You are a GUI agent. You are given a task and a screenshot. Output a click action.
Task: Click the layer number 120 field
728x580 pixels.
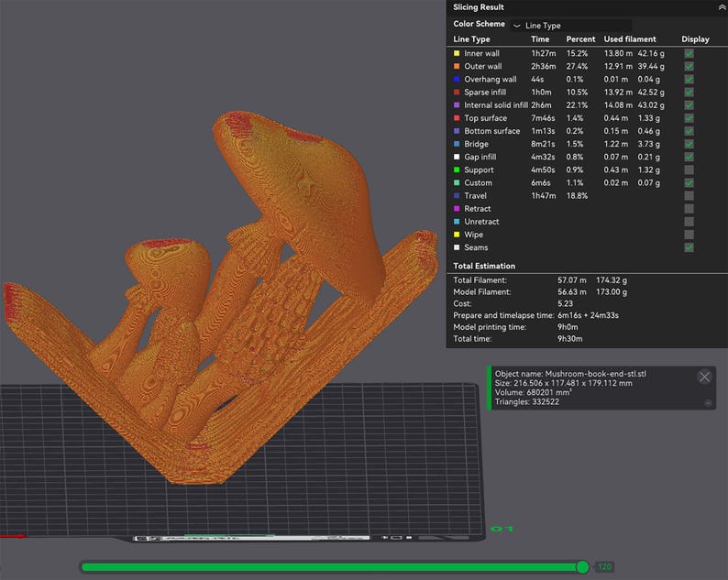click(604, 566)
